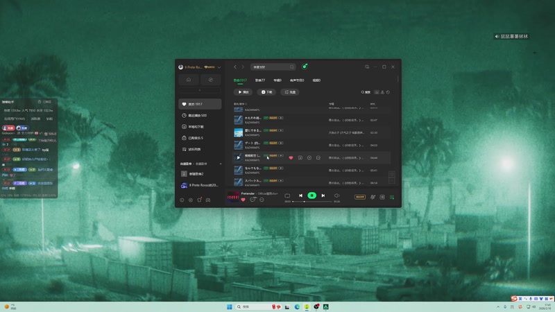Select the Audio Programs 0 tab
This screenshot has height=312, width=555.
click(297, 80)
